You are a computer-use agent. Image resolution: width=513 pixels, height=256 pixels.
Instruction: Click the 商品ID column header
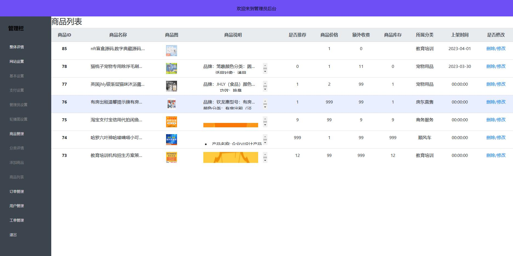click(64, 35)
